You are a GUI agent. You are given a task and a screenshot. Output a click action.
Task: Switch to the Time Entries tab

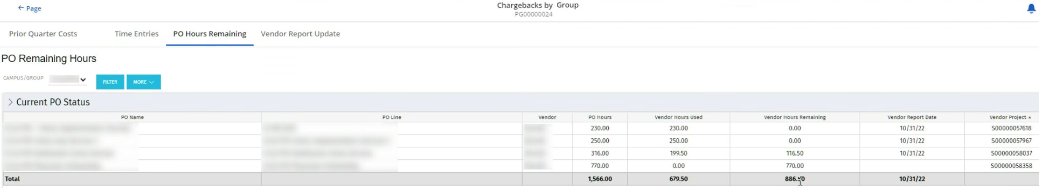pyautogui.click(x=136, y=34)
